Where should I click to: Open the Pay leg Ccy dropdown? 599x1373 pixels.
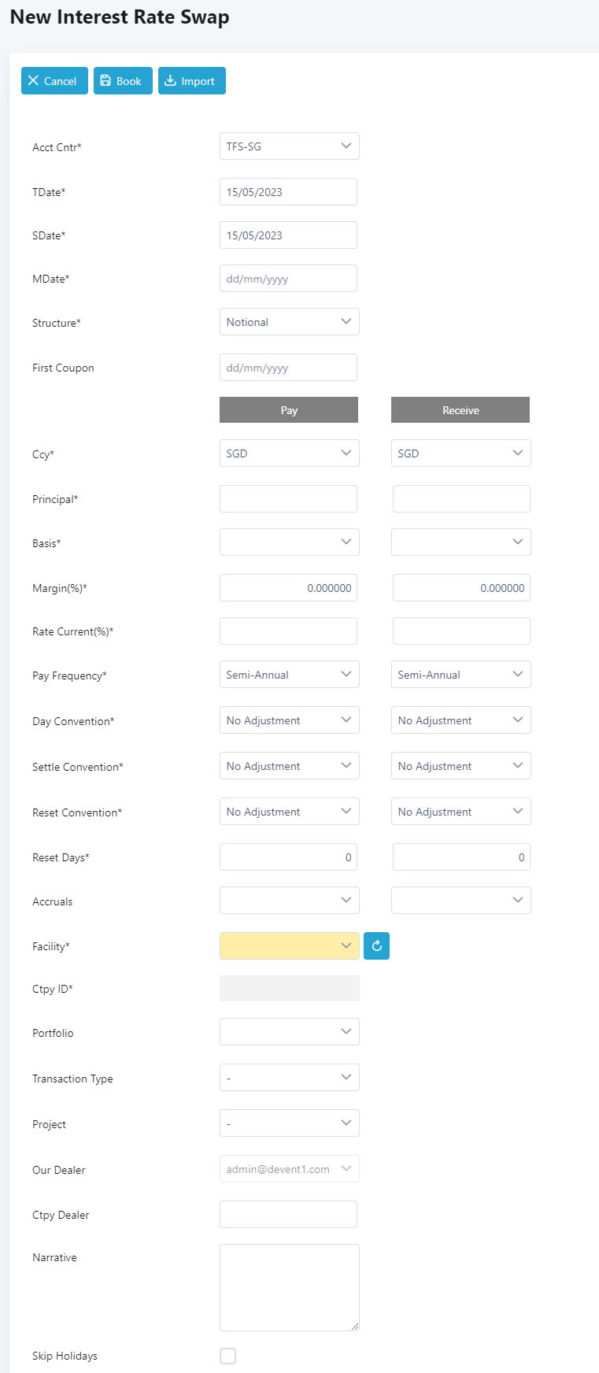(290, 453)
